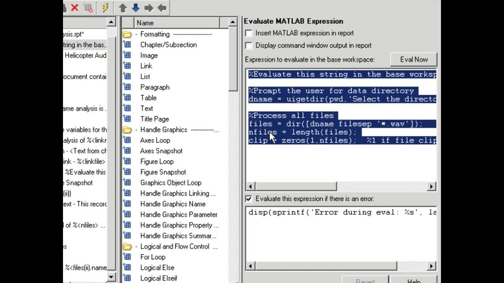The image size is (504, 283).
Task: Click scroll-right arrow of expression editor
Action: 432,186
